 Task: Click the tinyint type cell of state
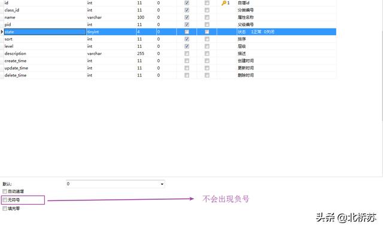[x=111, y=32]
